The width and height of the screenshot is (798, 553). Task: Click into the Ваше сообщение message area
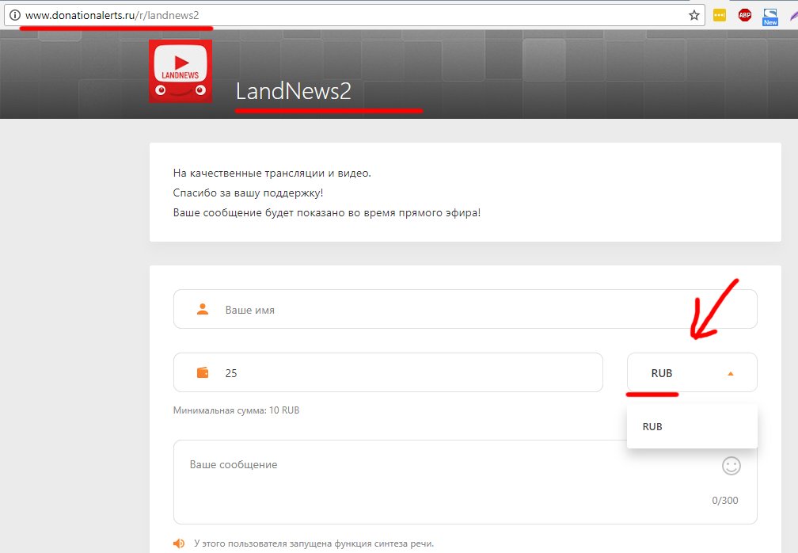coord(465,482)
